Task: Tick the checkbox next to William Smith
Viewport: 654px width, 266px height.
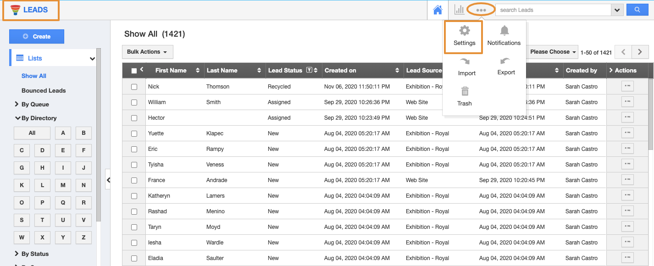Action: tap(134, 102)
